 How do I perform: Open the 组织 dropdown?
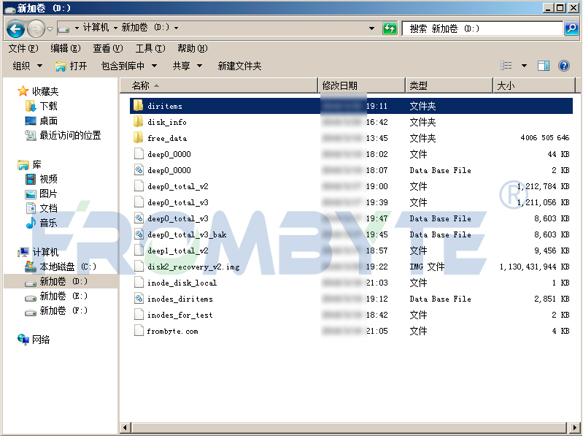[27, 66]
